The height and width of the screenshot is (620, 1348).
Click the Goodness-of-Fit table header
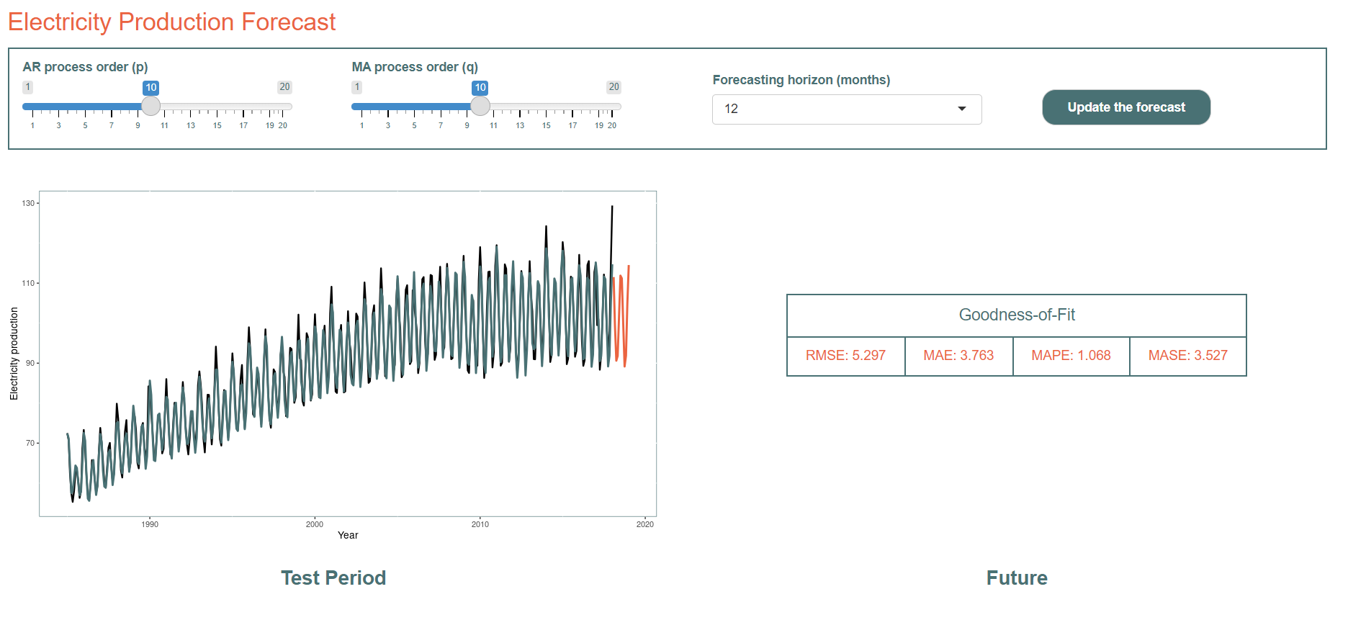click(1016, 315)
